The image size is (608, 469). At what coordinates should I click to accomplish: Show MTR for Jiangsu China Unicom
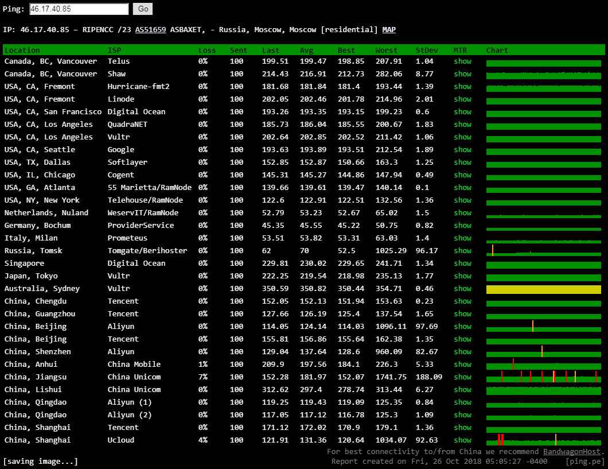click(x=462, y=377)
